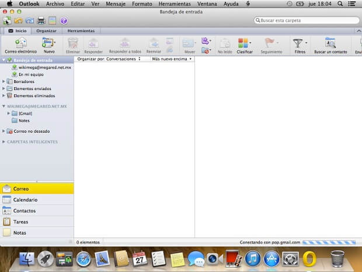The image size is (362, 272).
Task: Switch to Herramientas ribbon tab
Action: (81, 31)
